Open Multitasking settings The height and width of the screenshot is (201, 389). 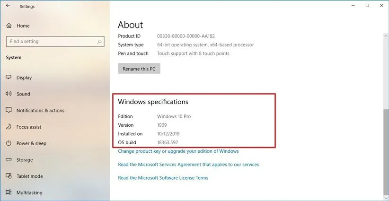29,192
